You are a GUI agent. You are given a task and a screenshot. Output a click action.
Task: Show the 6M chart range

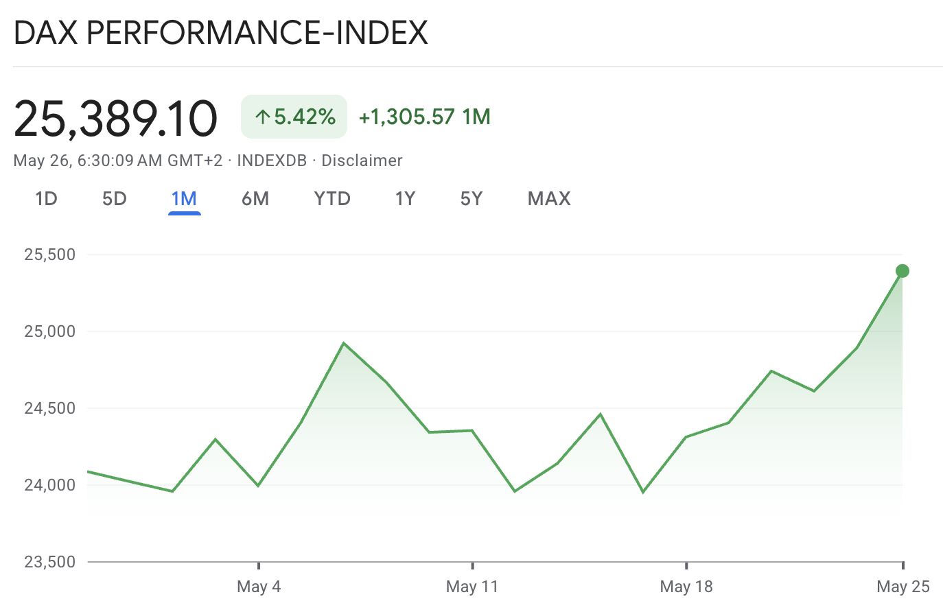pyautogui.click(x=255, y=199)
